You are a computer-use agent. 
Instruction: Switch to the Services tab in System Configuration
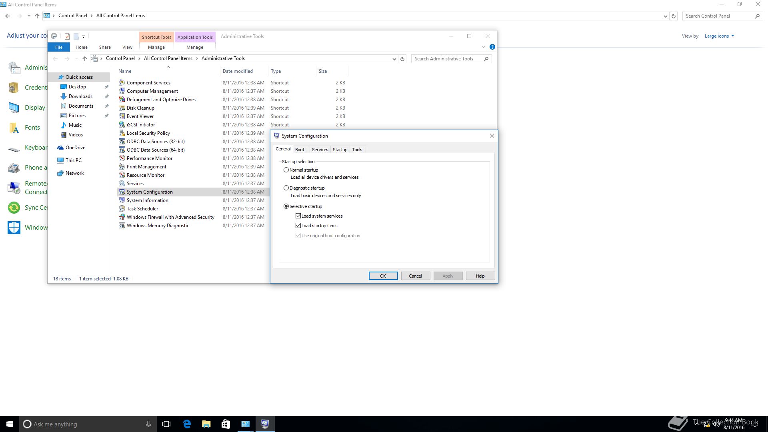click(320, 150)
